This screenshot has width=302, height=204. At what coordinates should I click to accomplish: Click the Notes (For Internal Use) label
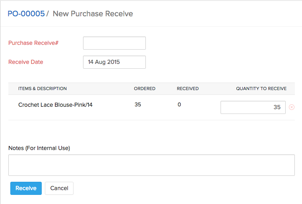pos(39,148)
